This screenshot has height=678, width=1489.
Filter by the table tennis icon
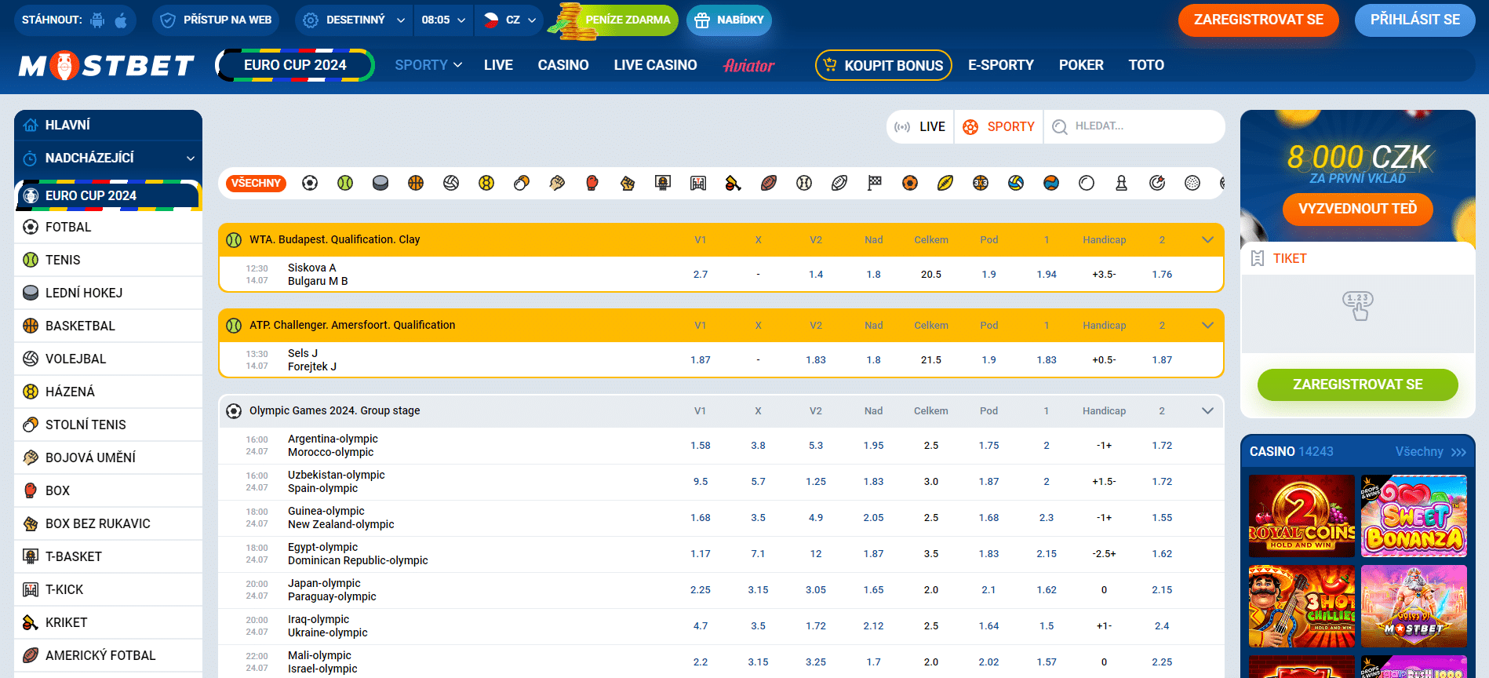522,183
